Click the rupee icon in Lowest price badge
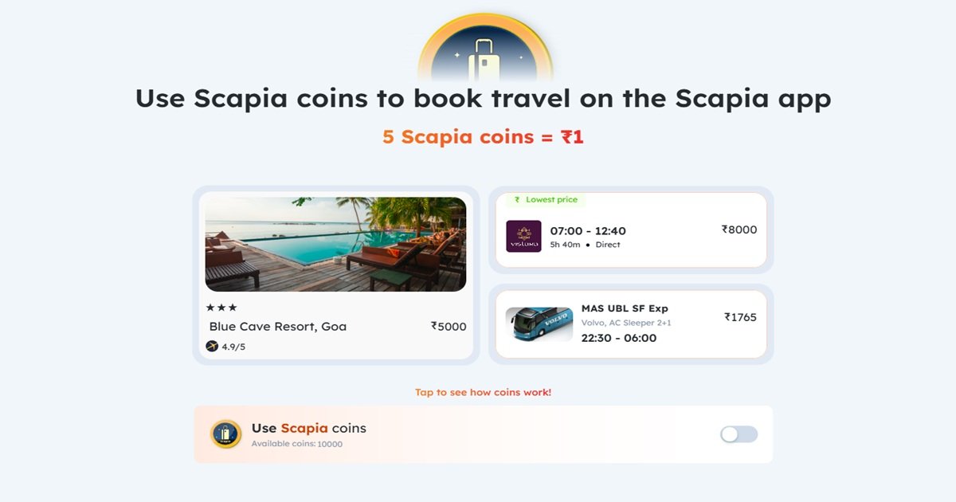Viewport: 956px width, 502px height. [x=517, y=200]
